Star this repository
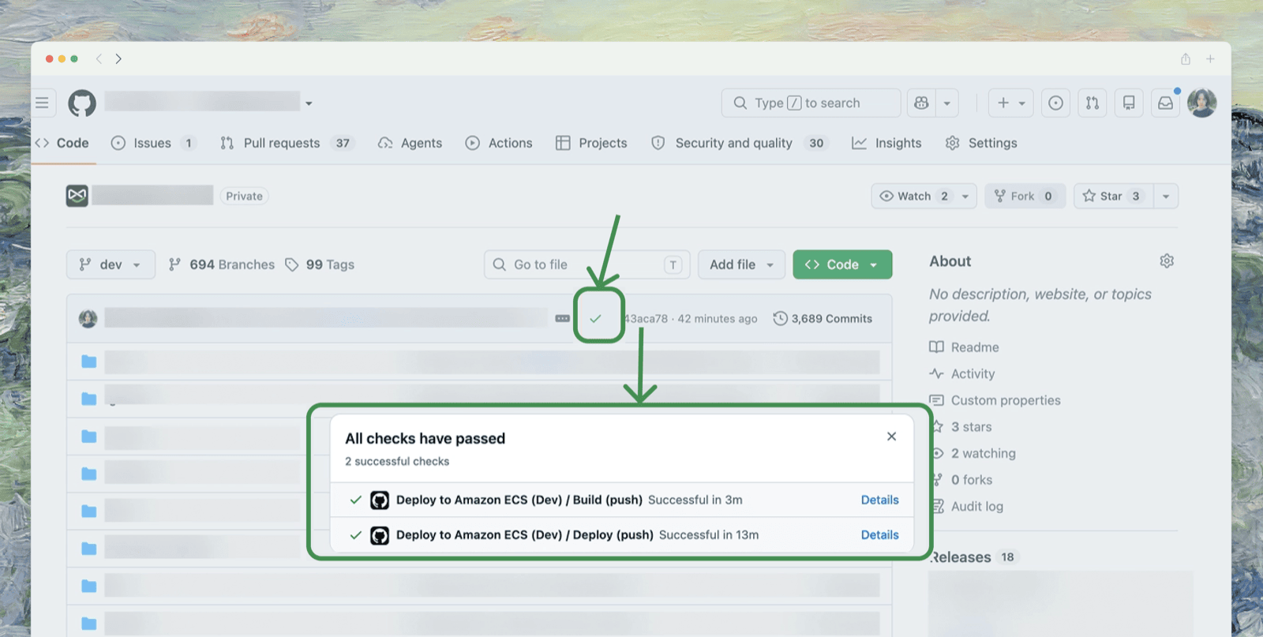This screenshot has height=637, width=1263. pos(1113,196)
